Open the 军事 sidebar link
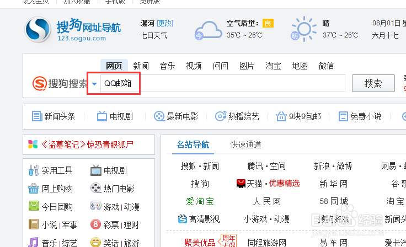This screenshot has height=247, width=406. pos(70,225)
